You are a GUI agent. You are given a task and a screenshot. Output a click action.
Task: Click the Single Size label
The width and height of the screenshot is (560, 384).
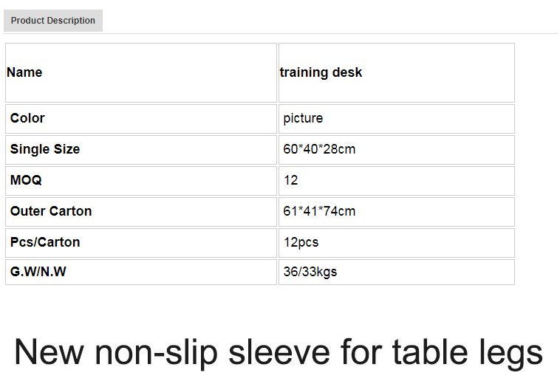click(x=45, y=149)
